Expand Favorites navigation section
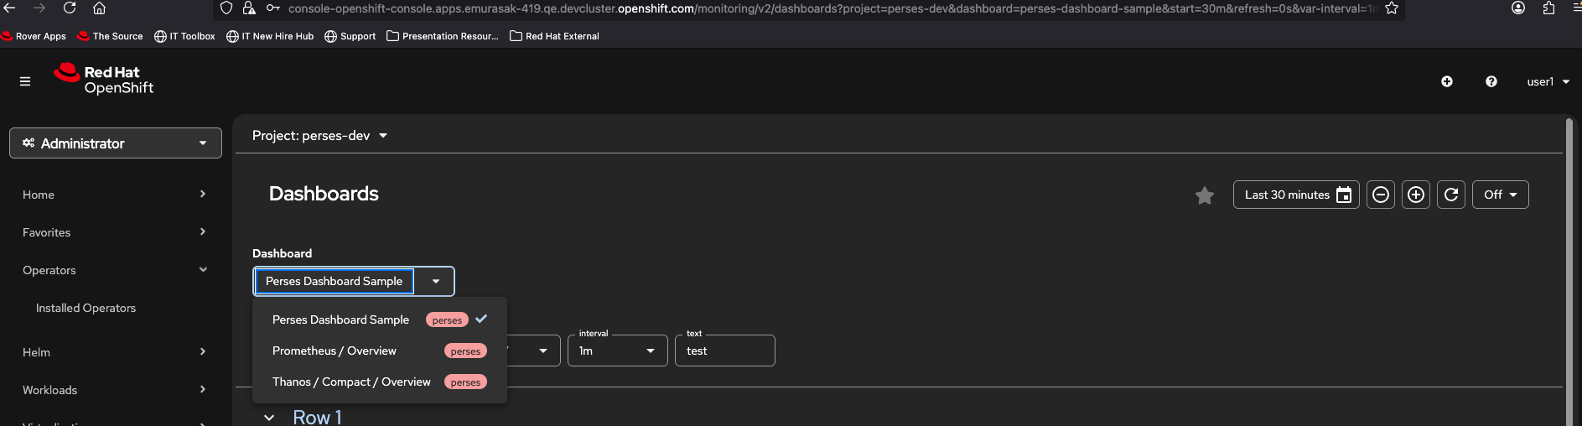Image resolution: width=1582 pixels, height=426 pixels. point(116,232)
